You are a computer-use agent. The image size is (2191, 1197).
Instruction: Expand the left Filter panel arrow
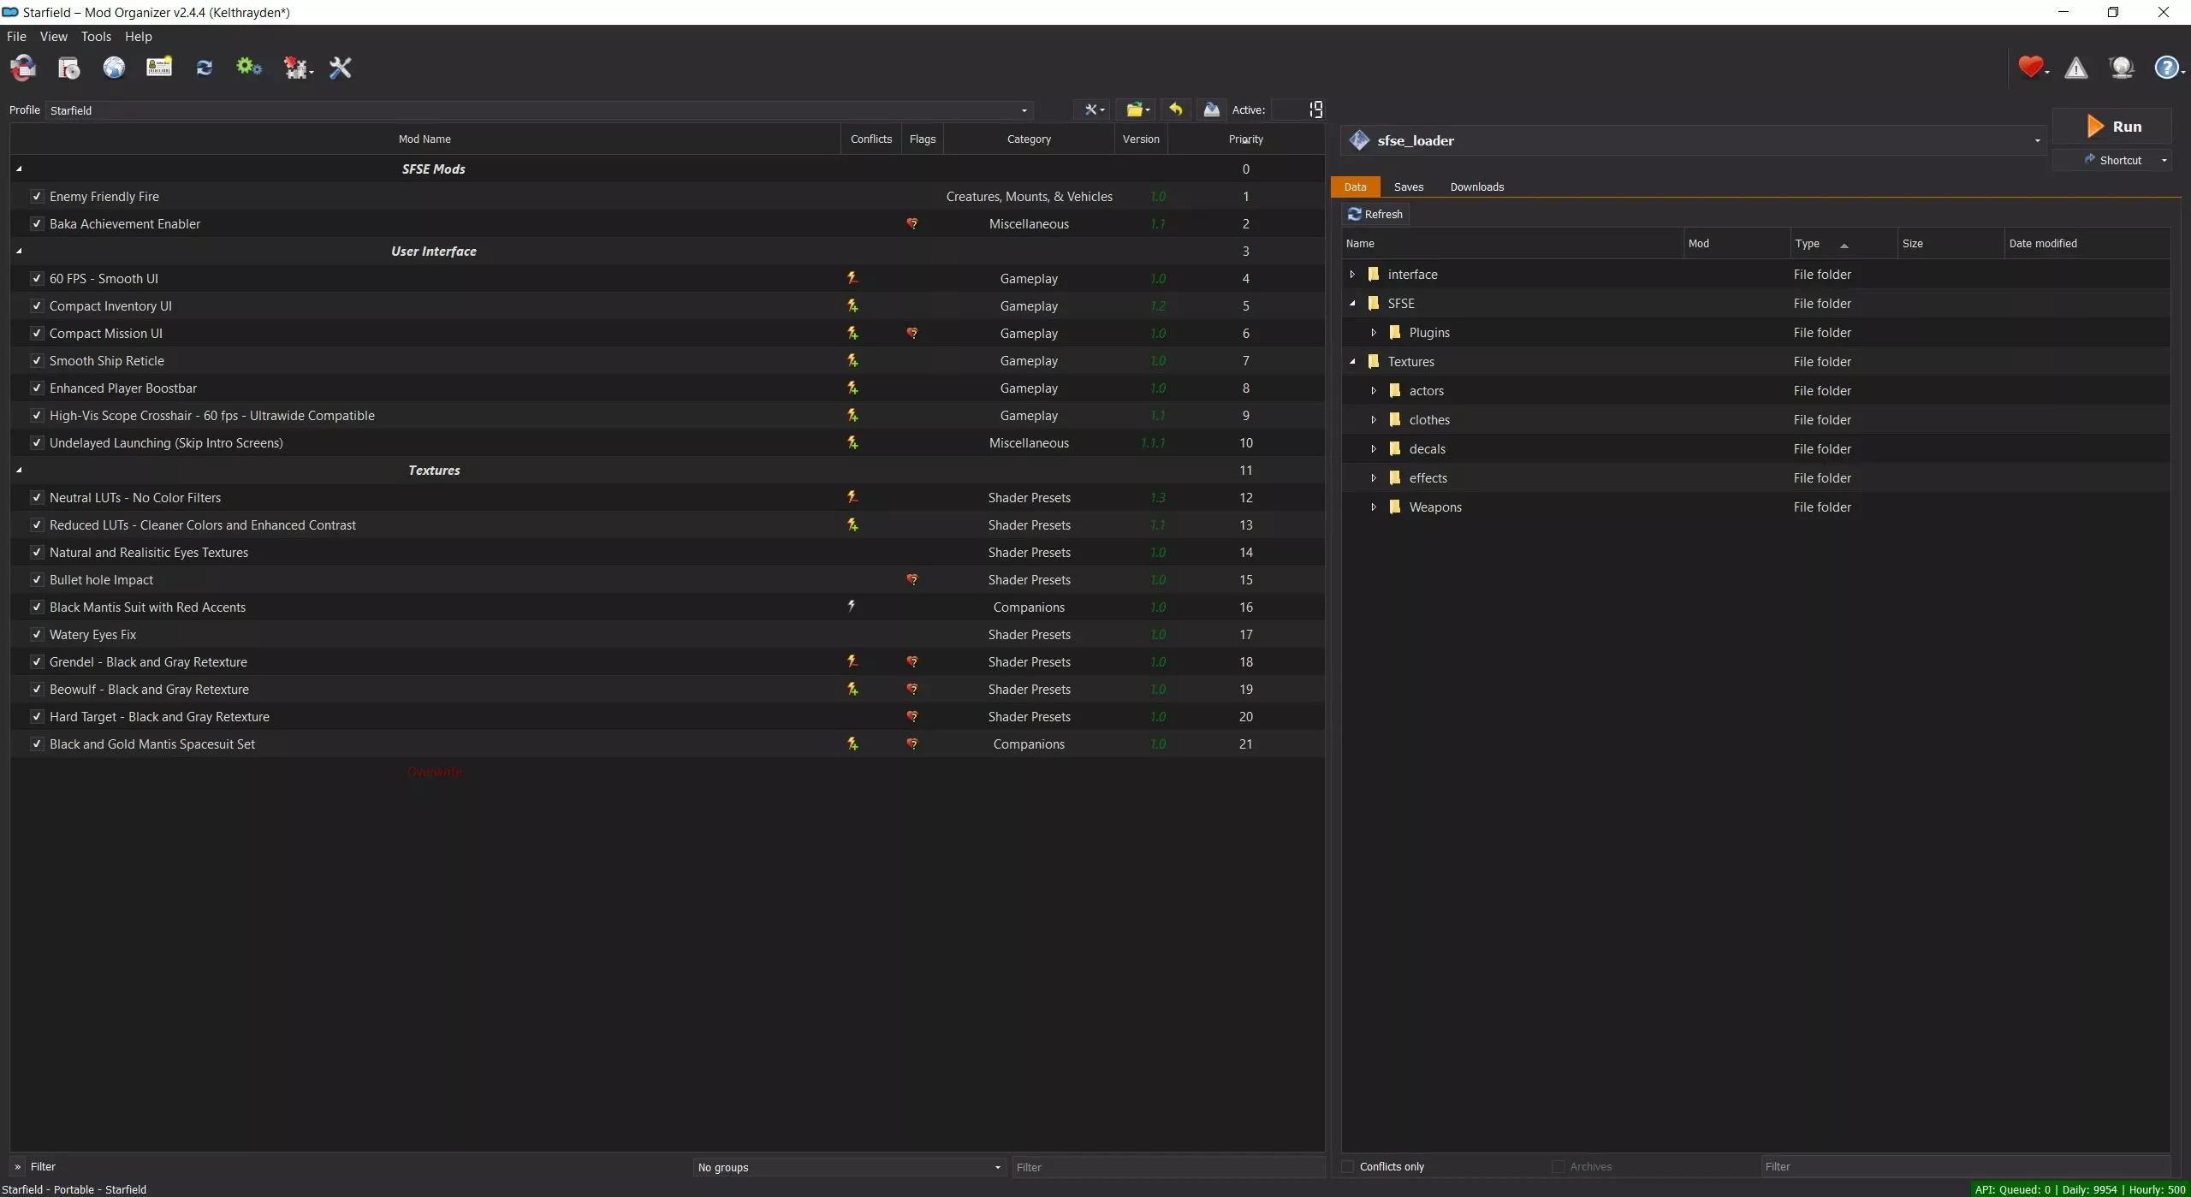tap(17, 1166)
